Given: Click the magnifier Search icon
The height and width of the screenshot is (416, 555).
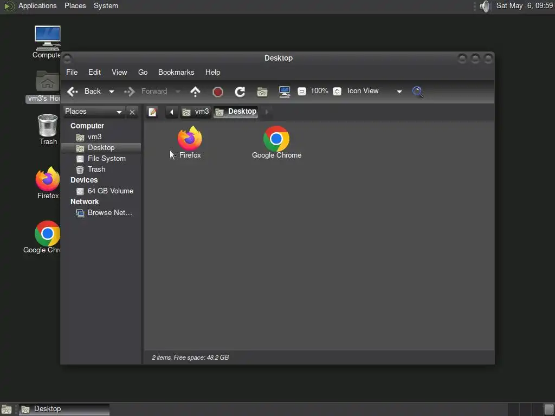Looking at the screenshot, I should tap(418, 92).
